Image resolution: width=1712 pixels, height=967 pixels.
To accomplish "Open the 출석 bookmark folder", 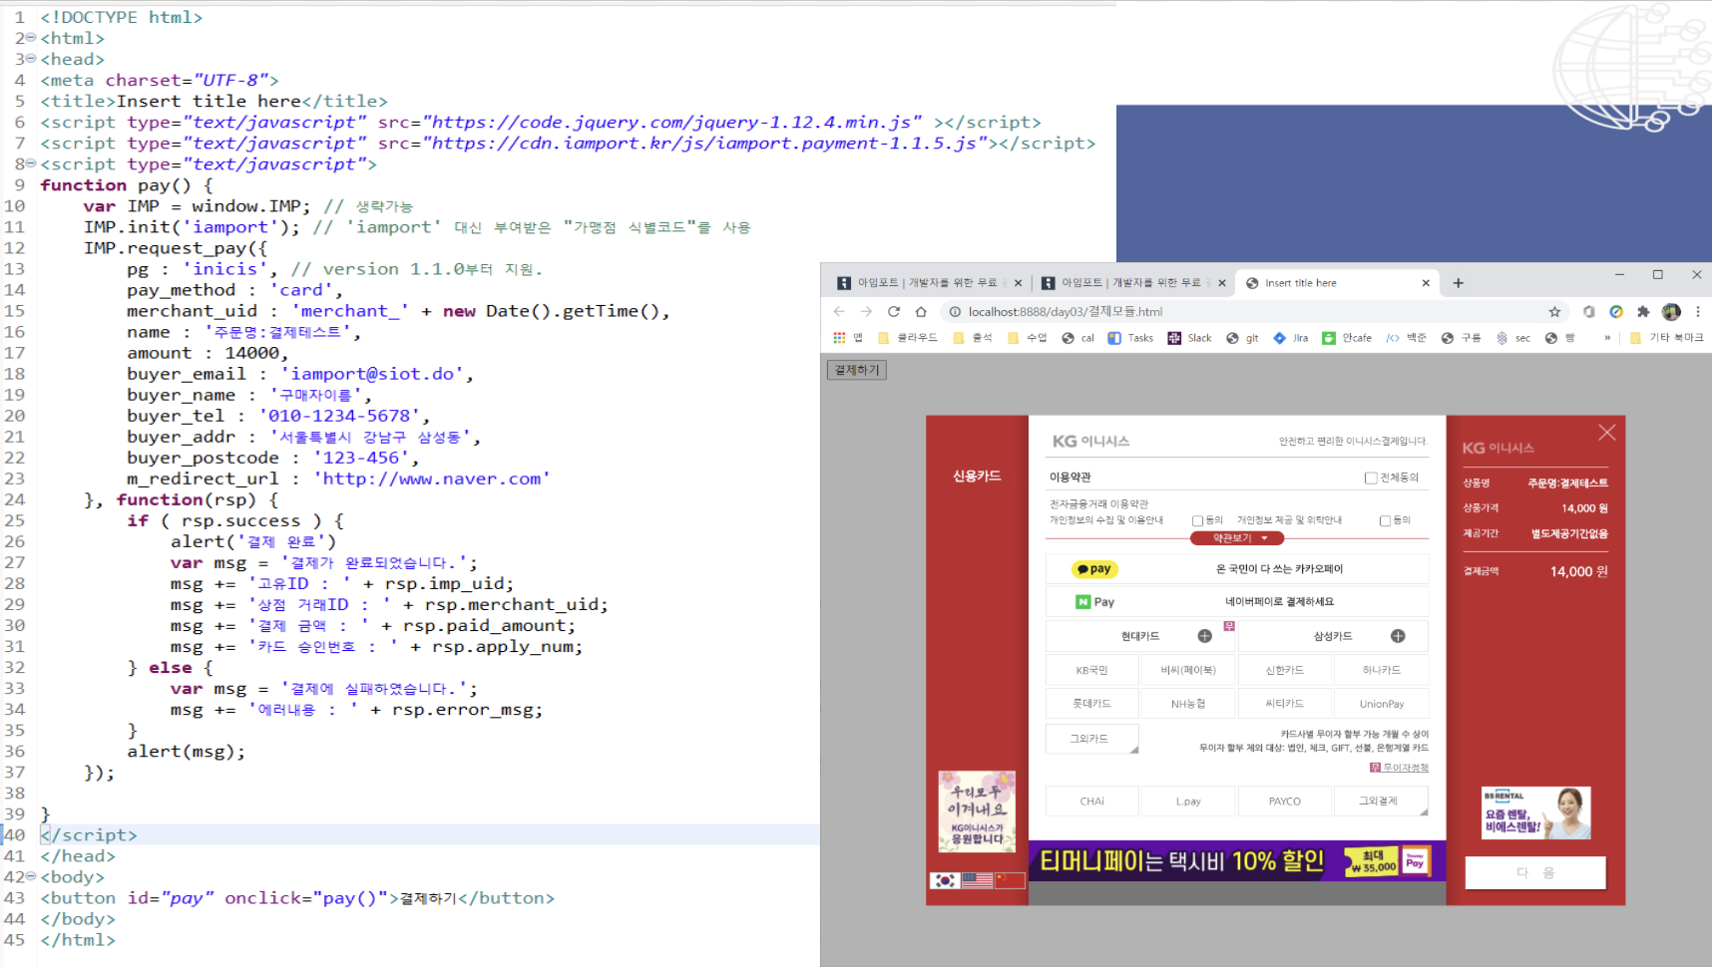I will (x=972, y=338).
